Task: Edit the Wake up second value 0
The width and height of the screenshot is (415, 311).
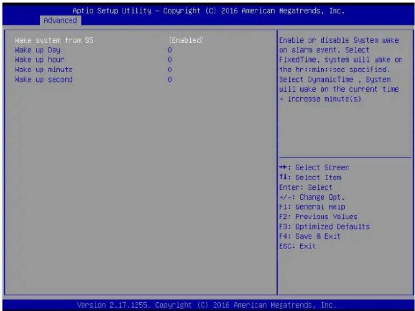Action: 170,79
